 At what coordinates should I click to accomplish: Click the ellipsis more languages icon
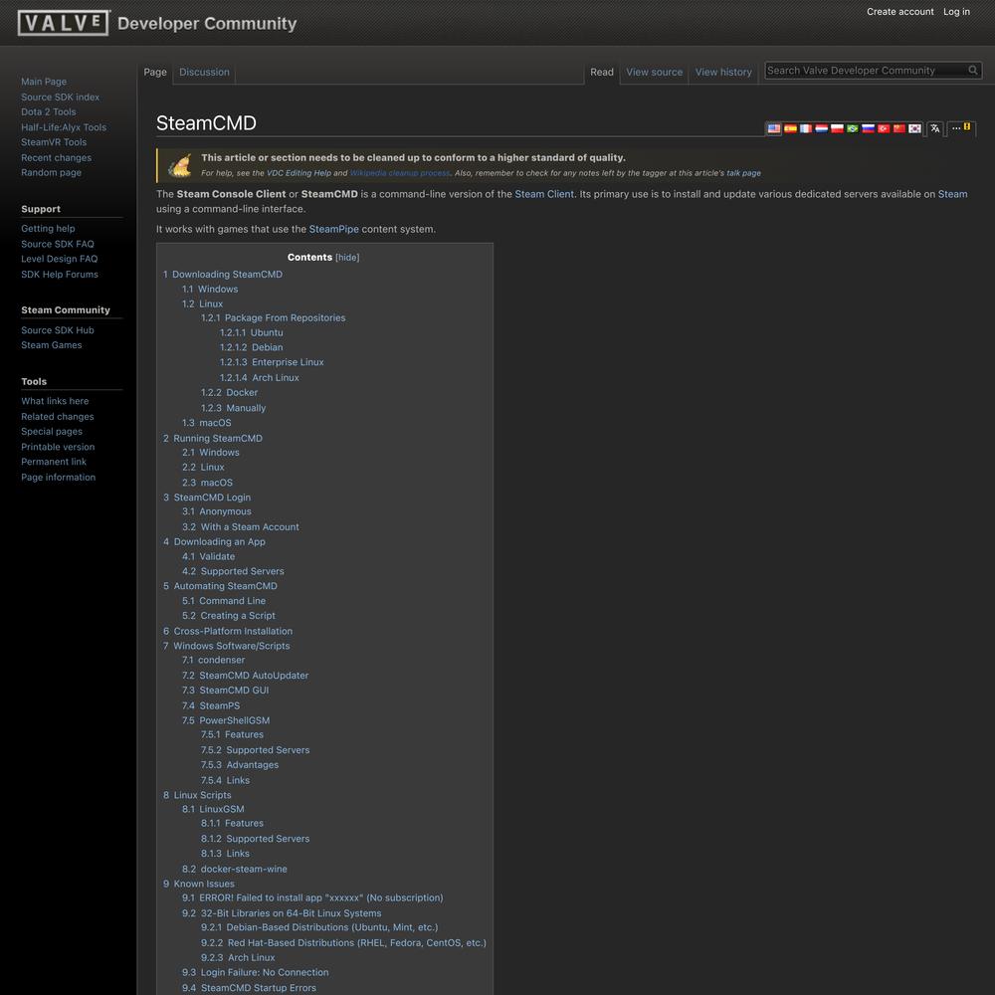[x=955, y=128]
